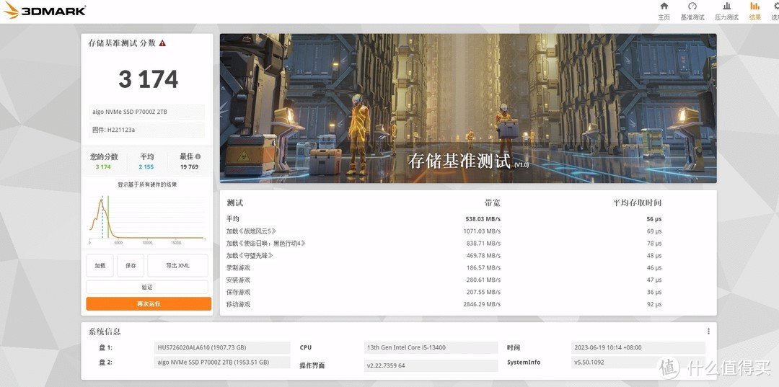This screenshot has width=779, height=387.
Task: Click the 盘 1 HUS726020ALA610 field
Action: pyautogui.click(x=222, y=347)
